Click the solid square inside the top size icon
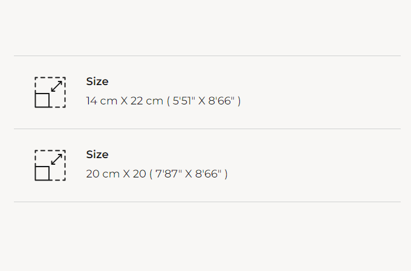Viewport: 411px width, 271px height. coord(42,100)
